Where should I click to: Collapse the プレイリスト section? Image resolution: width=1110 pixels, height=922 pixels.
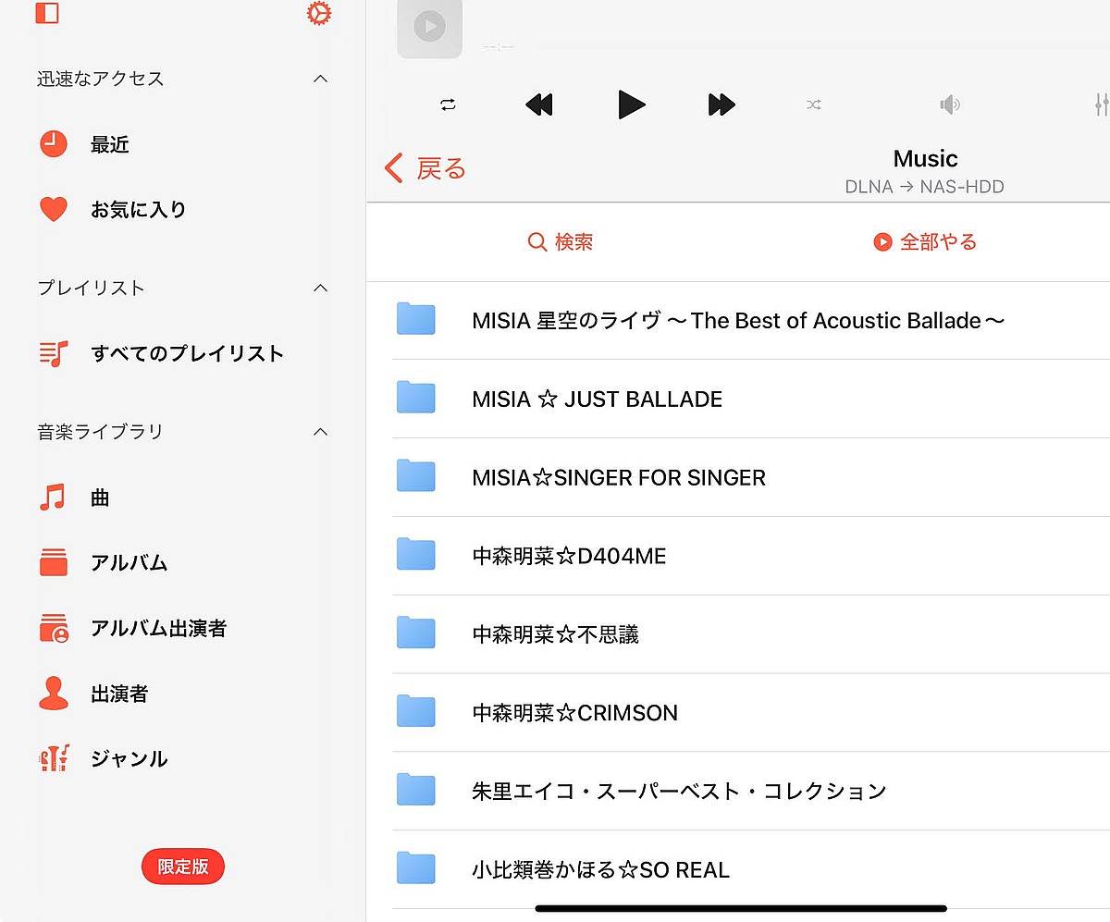click(x=320, y=288)
